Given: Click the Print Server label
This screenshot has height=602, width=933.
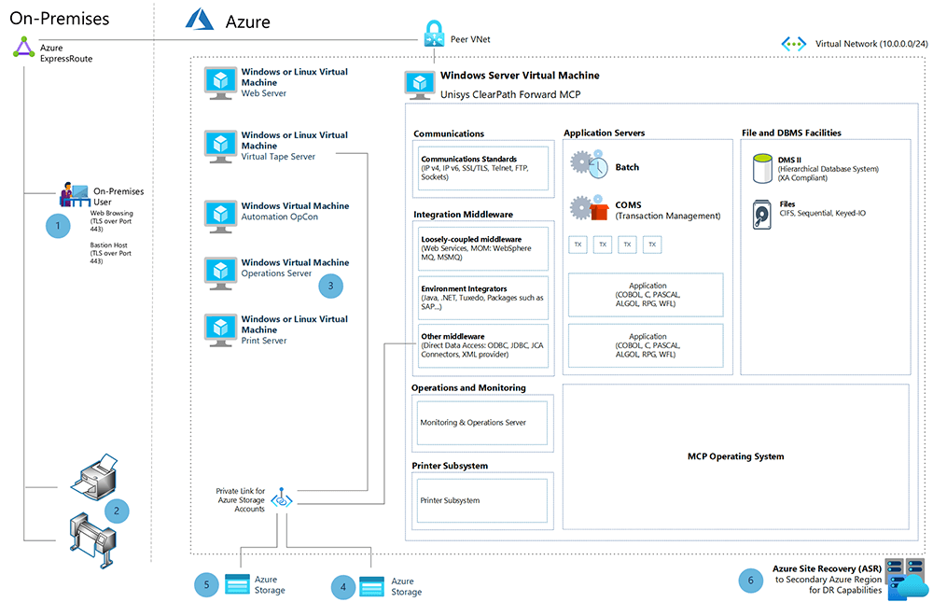Looking at the screenshot, I should click(264, 341).
